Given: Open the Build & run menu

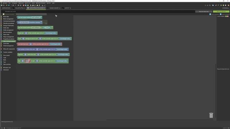Looking at the screenshot, I should 28,3.
